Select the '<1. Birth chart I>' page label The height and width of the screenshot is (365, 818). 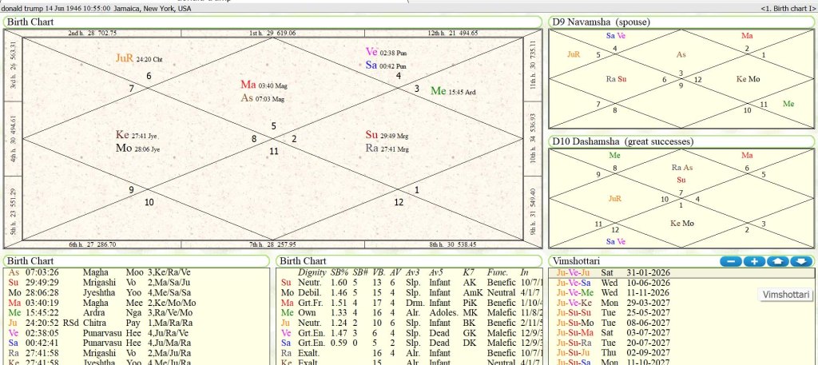pyautogui.click(x=786, y=8)
